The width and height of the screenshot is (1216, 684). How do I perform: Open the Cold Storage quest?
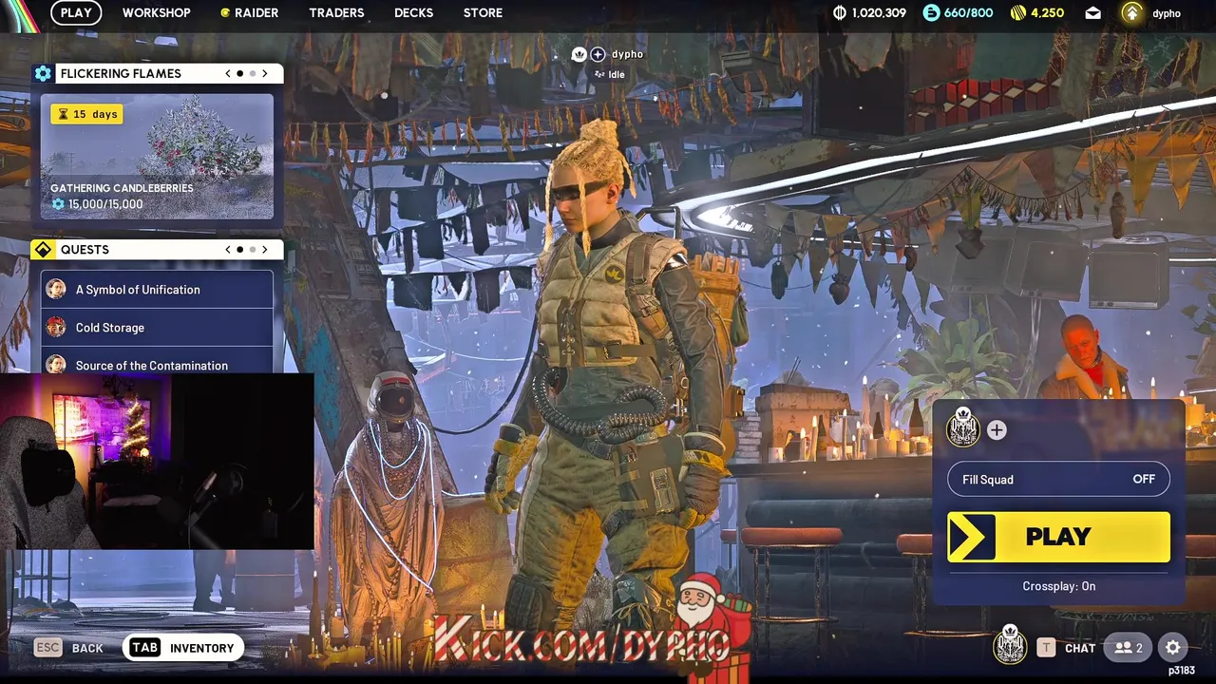click(157, 327)
